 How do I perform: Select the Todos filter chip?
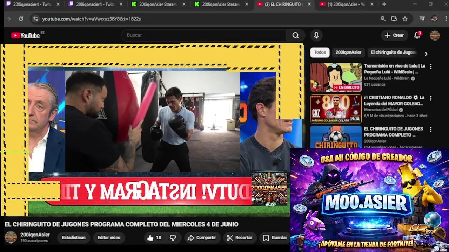(320, 52)
